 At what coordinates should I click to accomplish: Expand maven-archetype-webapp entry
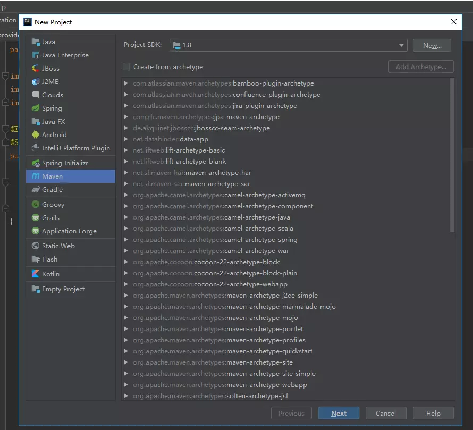point(126,385)
